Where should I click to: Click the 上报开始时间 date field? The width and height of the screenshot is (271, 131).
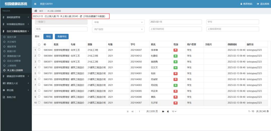[175, 29]
